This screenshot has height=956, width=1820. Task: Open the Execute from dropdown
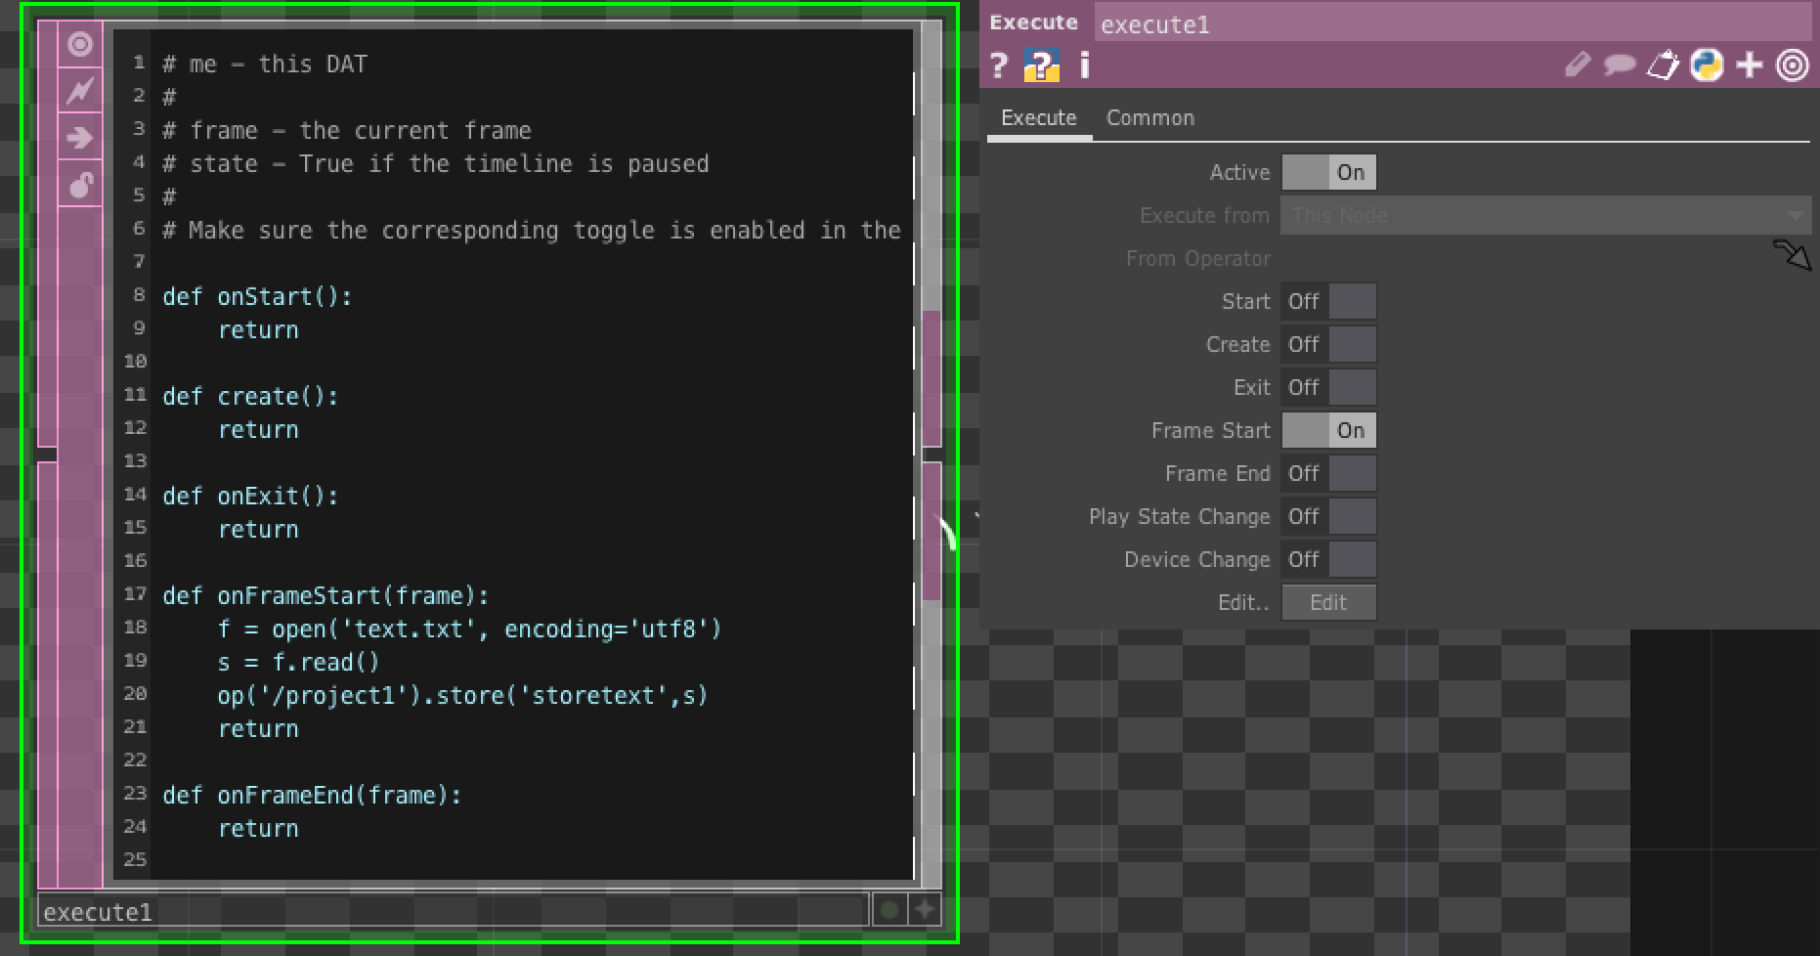(1544, 216)
